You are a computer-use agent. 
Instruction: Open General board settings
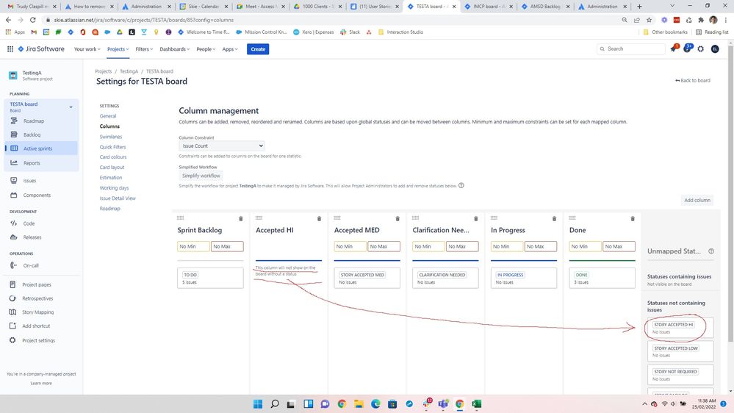click(108, 116)
